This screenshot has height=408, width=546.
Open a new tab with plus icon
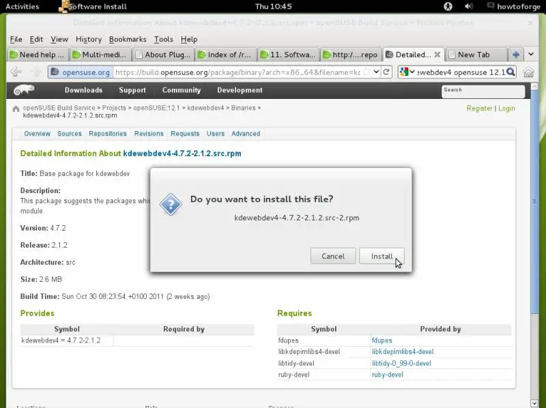tap(516, 55)
